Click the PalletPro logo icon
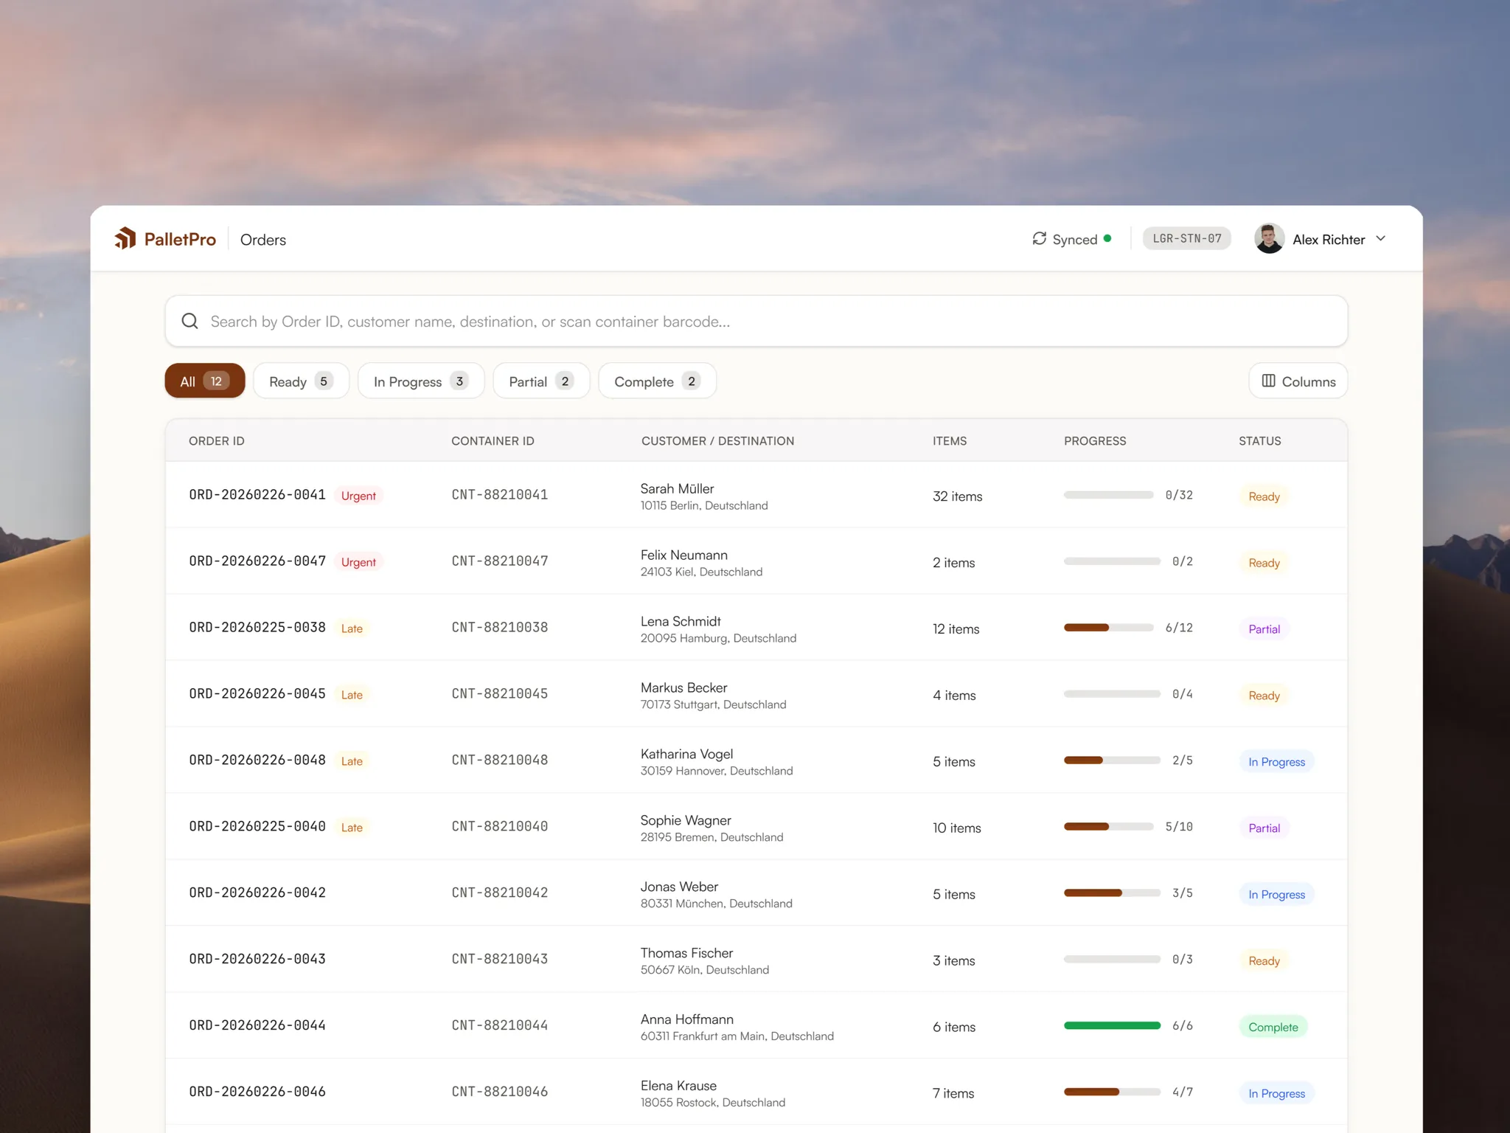Image resolution: width=1510 pixels, height=1133 pixels. point(125,238)
